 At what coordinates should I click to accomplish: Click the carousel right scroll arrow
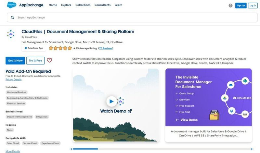(x=252, y=149)
